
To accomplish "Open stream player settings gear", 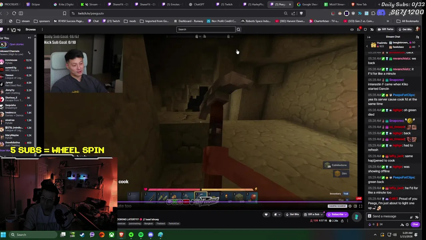I will click(350, 206).
